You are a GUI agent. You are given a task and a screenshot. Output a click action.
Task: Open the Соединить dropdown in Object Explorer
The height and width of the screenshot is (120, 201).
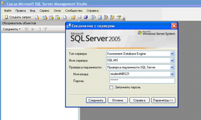[x=12, y=29]
